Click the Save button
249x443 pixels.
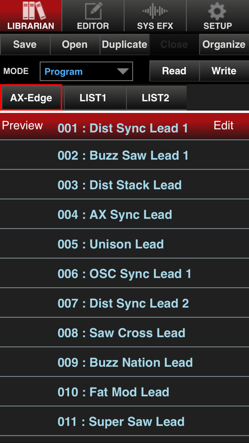coord(25,44)
